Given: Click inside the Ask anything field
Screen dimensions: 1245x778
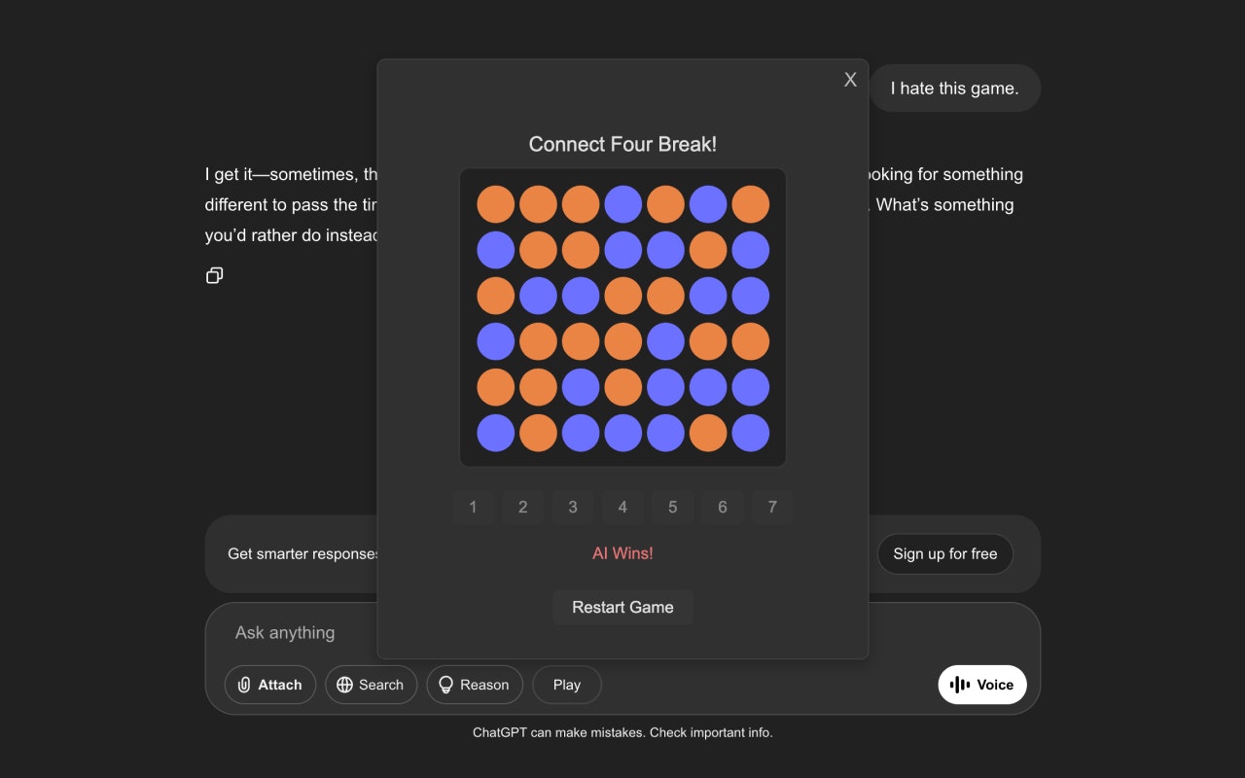Looking at the screenshot, I should point(285,632).
